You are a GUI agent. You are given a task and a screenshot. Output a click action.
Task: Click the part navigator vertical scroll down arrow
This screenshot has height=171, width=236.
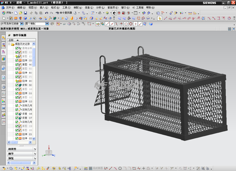click(34, 139)
